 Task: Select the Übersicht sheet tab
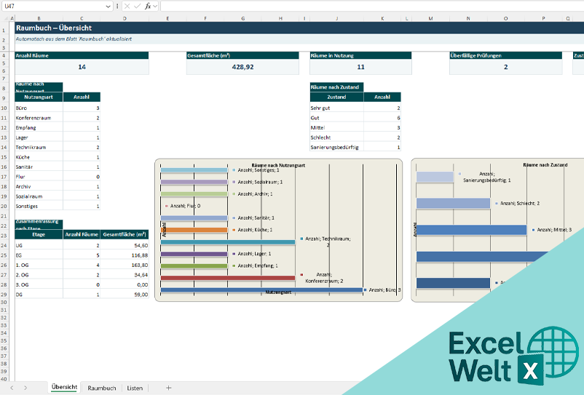coord(64,387)
